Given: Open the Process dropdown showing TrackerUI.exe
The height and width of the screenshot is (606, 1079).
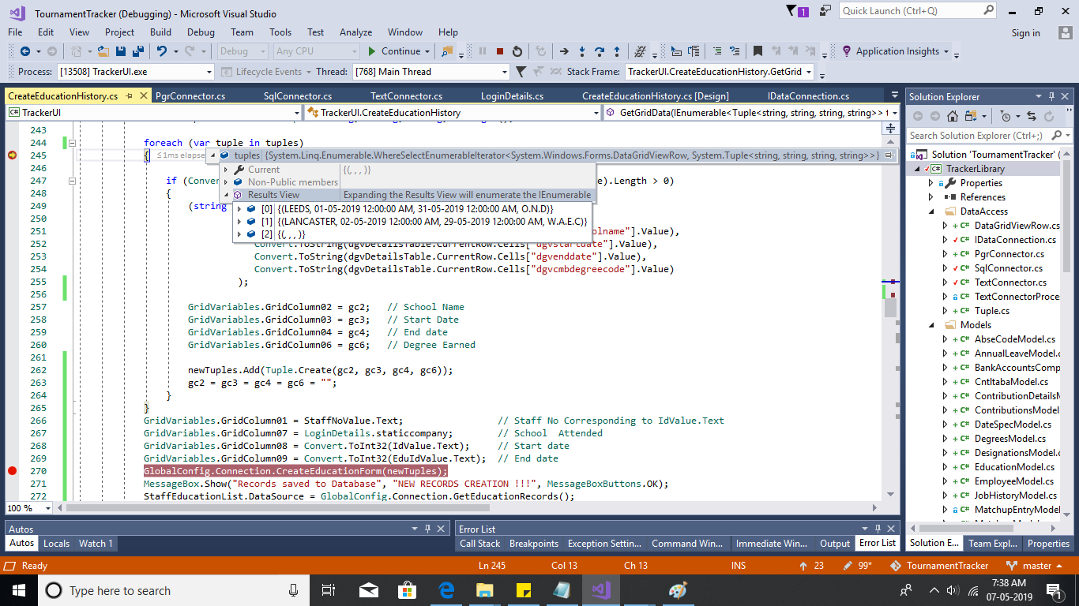Looking at the screenshot, I should tap(209, 72).
